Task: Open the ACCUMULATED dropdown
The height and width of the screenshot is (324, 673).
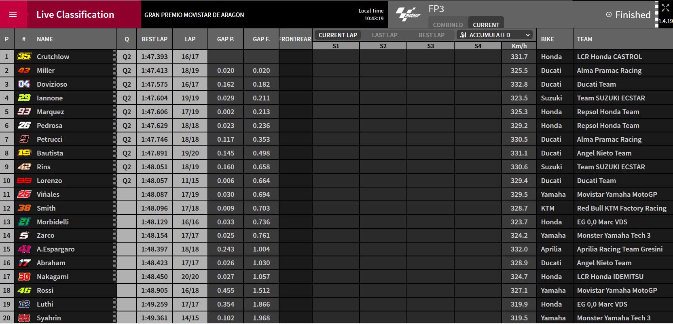Action: [494, 35]
